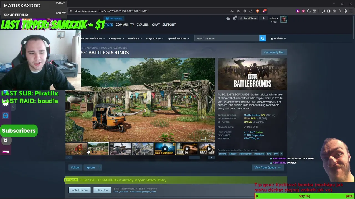This screenshot has height=199, width=355.
Task: Open the Brave Shields lion icon
Action: pos(257,11)
